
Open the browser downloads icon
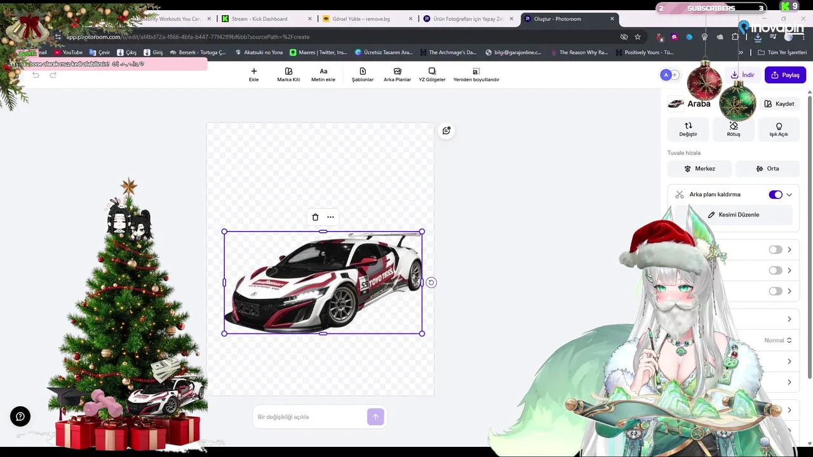[758, 37]
